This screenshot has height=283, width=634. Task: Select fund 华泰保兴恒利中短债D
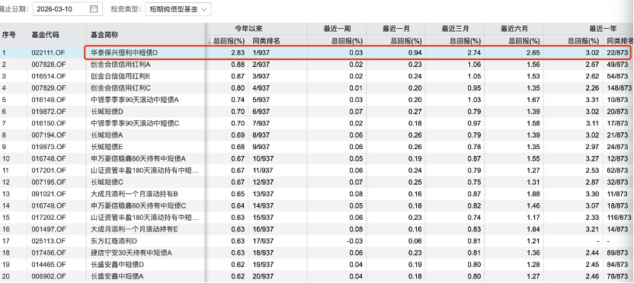coord(123,52)
